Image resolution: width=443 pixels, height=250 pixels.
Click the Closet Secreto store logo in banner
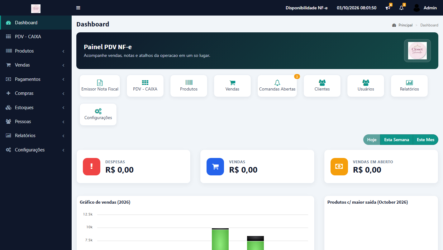click(x=417, y=51)
